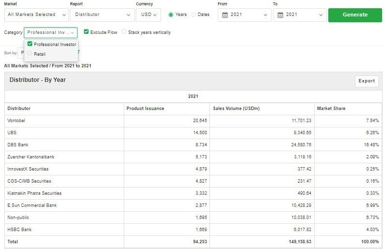Check the Retail category option
Image resolution: width=386 pixels, height=250 pixels.
coord(30,53)
